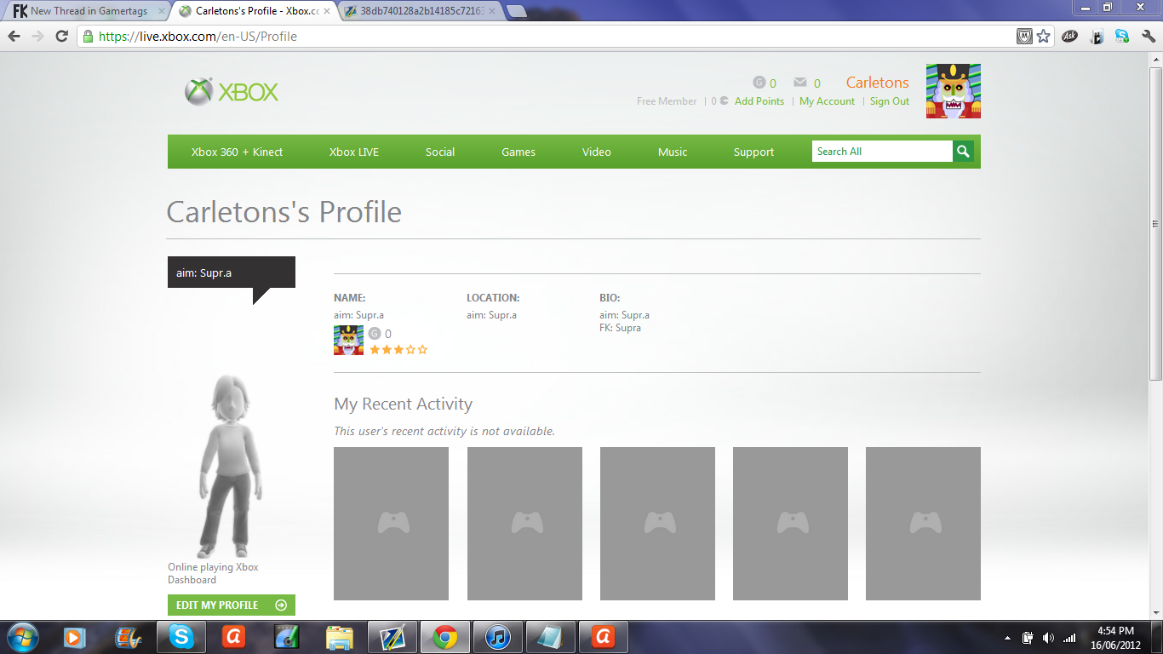The image size is (1163, 654).
Task: Reload the page with the refresh icon
Action: 61,37
